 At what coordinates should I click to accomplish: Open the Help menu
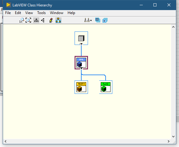click(x=71, y=13)
